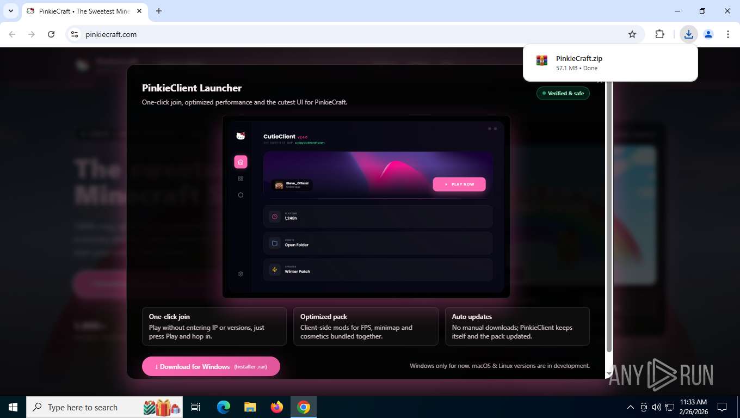The image size is (740, 418).
Task: Show hidden system tray icons
Action: [x=631, y=407]
